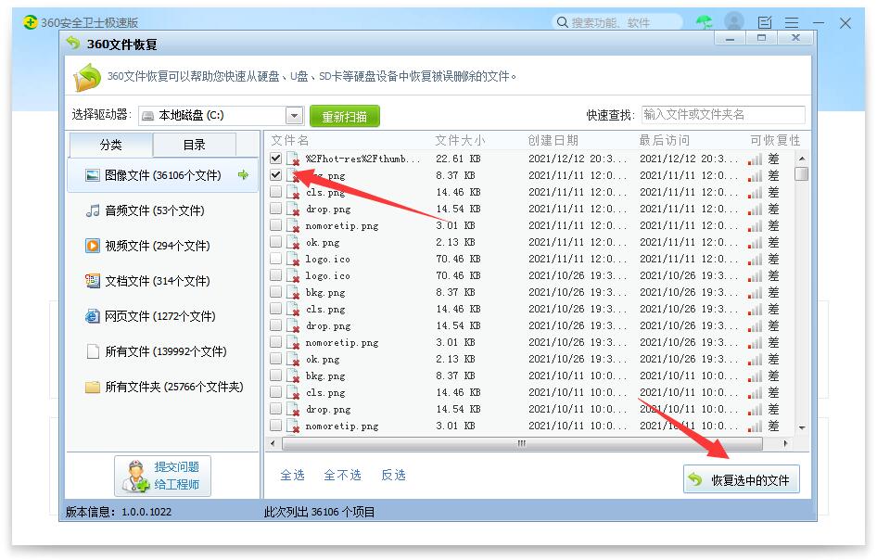Sort by the 可恢复性 column header
The width and height of the screenshot is (877, 560).
775,140
